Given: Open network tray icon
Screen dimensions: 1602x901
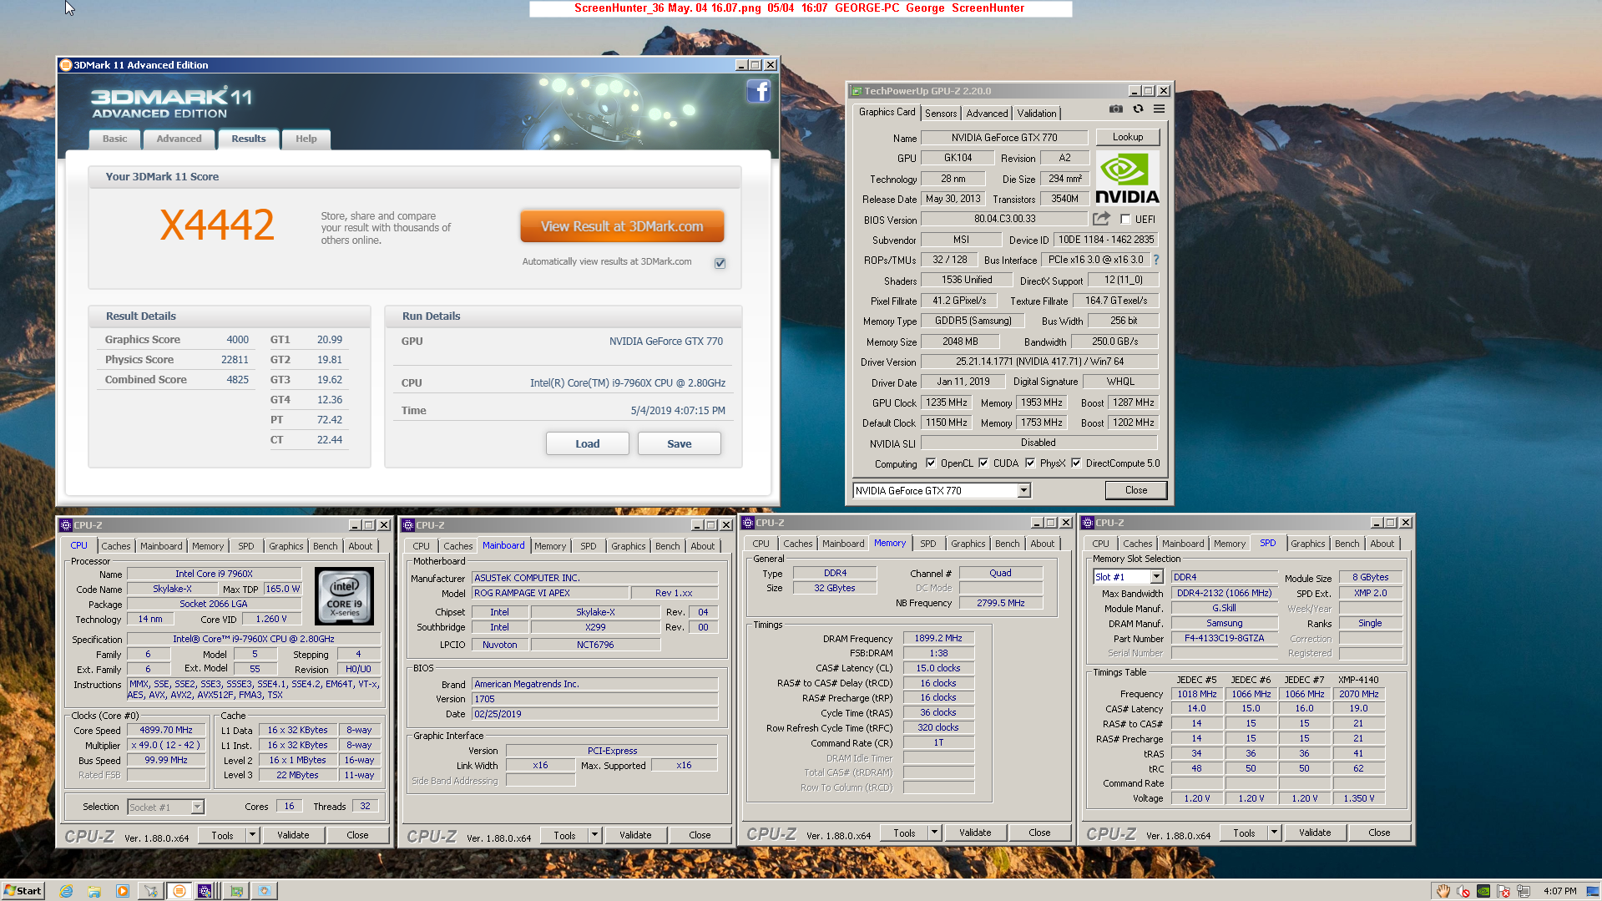Looking at the screenshot, I should tap(1524, 891).
